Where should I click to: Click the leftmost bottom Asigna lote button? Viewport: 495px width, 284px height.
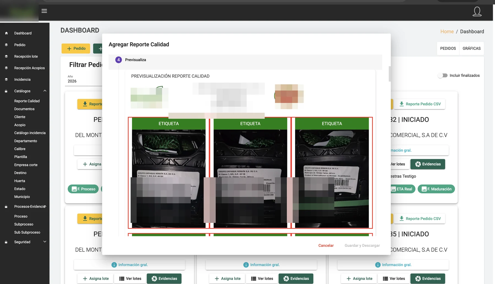coord(96,278)
